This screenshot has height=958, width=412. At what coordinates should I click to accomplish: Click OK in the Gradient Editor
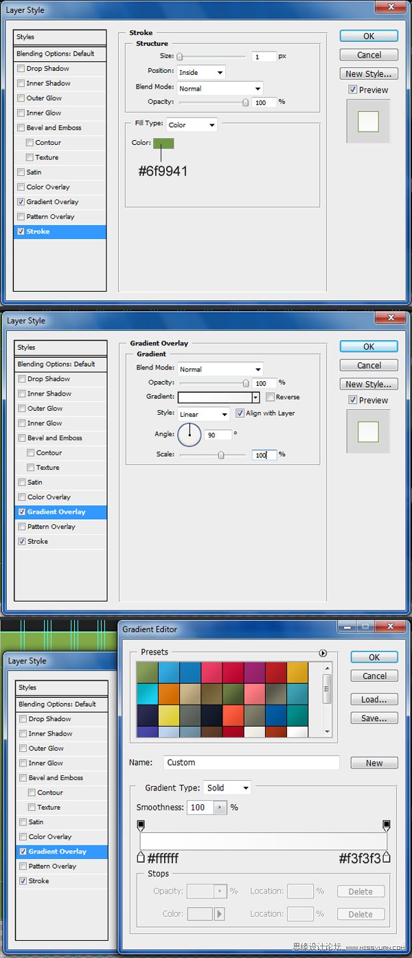click(x=374, y=657)
